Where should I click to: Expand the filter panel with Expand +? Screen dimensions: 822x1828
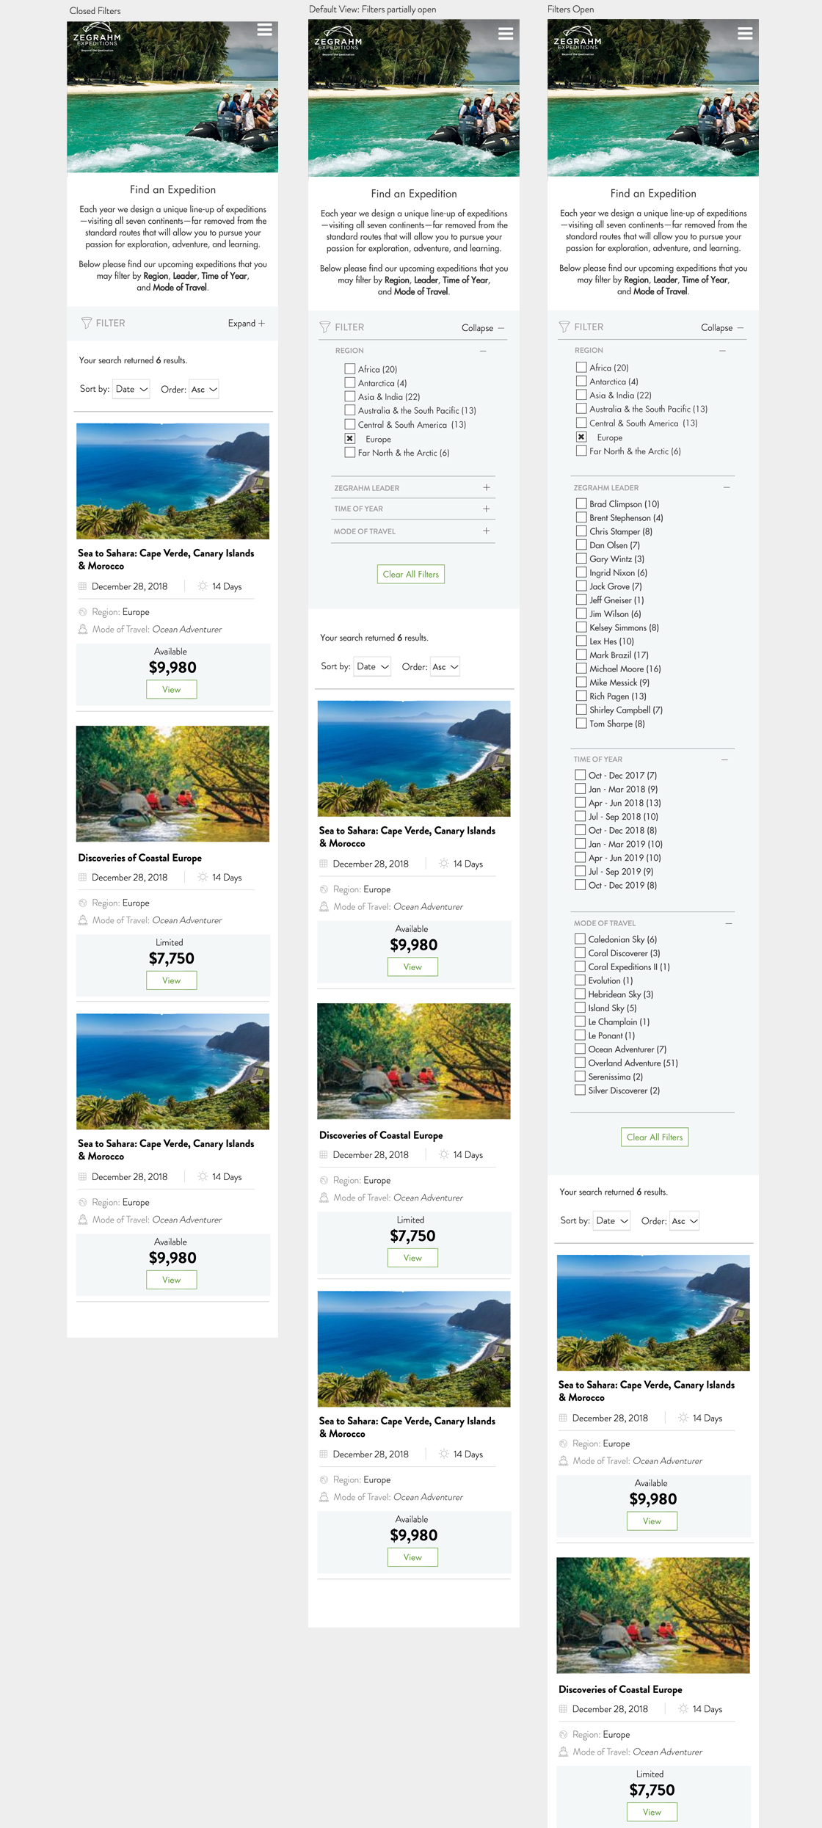click(x=247, y=323)
